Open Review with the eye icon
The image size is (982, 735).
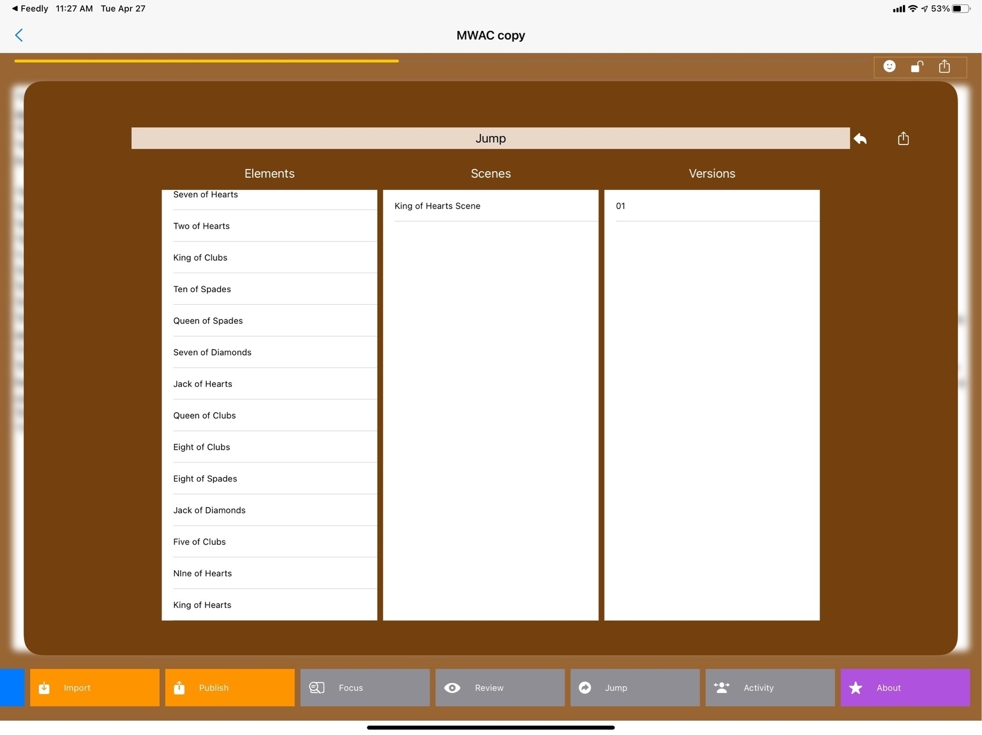click(499, 688)
